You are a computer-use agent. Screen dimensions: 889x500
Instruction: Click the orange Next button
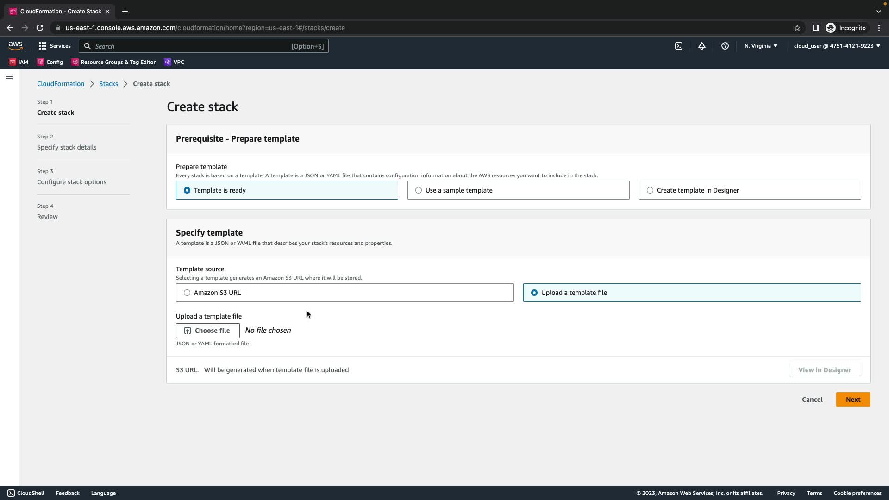pos(853,400)
